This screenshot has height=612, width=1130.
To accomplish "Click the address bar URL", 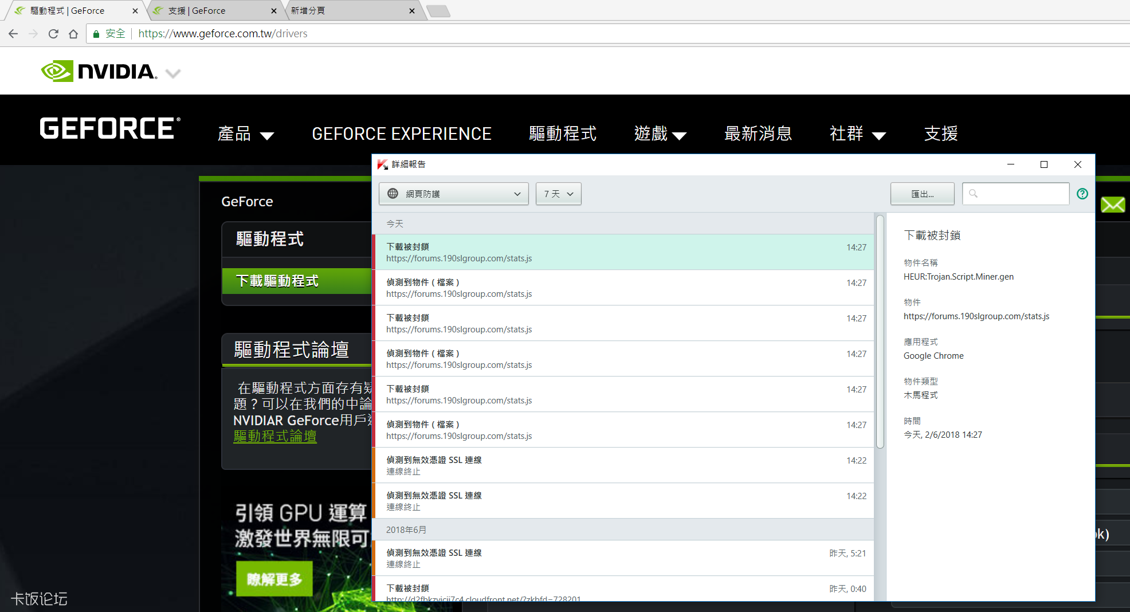I will coord(223,34).
